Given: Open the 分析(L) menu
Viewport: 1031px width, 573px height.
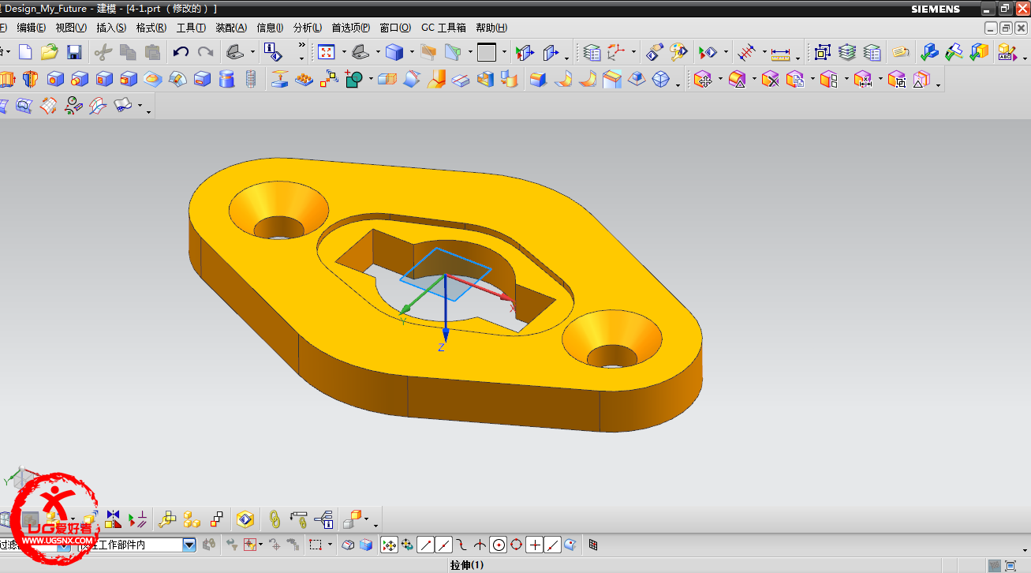Looking at the screenshot, I should (308, 28).
